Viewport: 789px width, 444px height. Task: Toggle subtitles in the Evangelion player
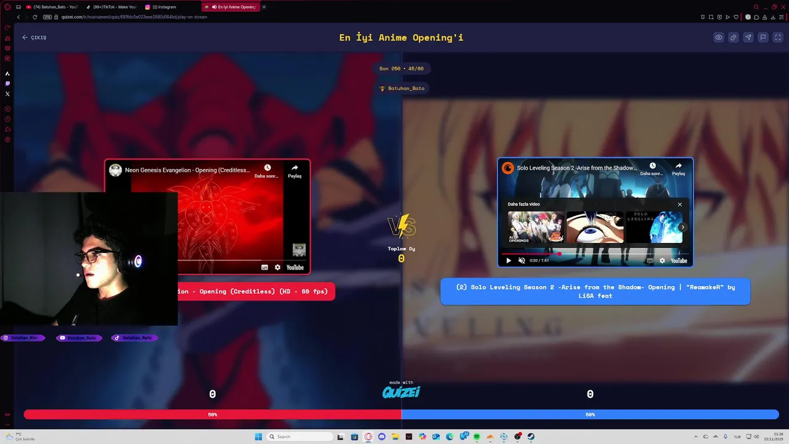tap(264, 267)
